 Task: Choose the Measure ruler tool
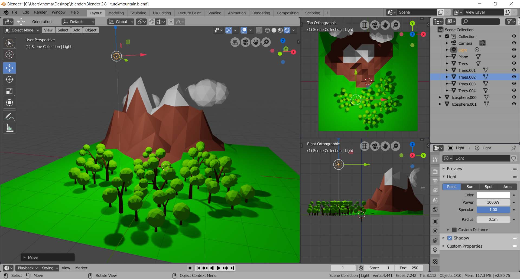tap(9, 128)
